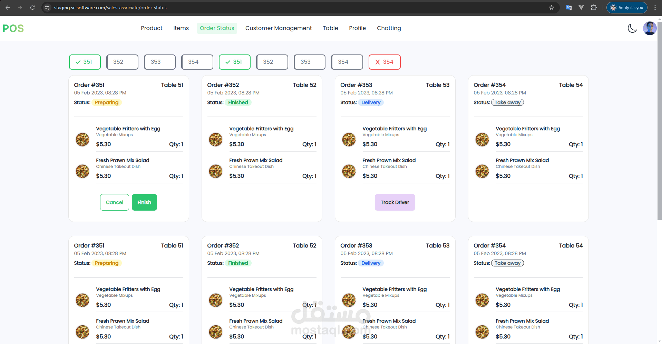Open Customer Management section

(x=279, y=28)
